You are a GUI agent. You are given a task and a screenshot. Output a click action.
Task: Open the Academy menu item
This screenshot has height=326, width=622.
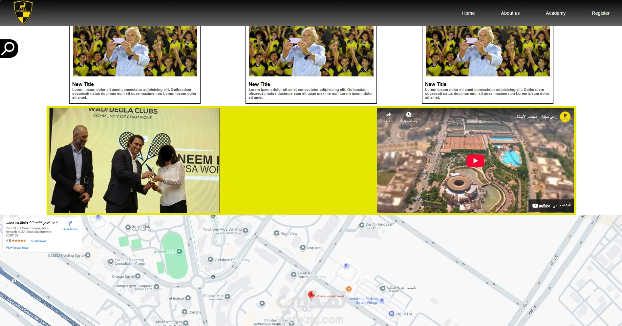tap(555, 13)
